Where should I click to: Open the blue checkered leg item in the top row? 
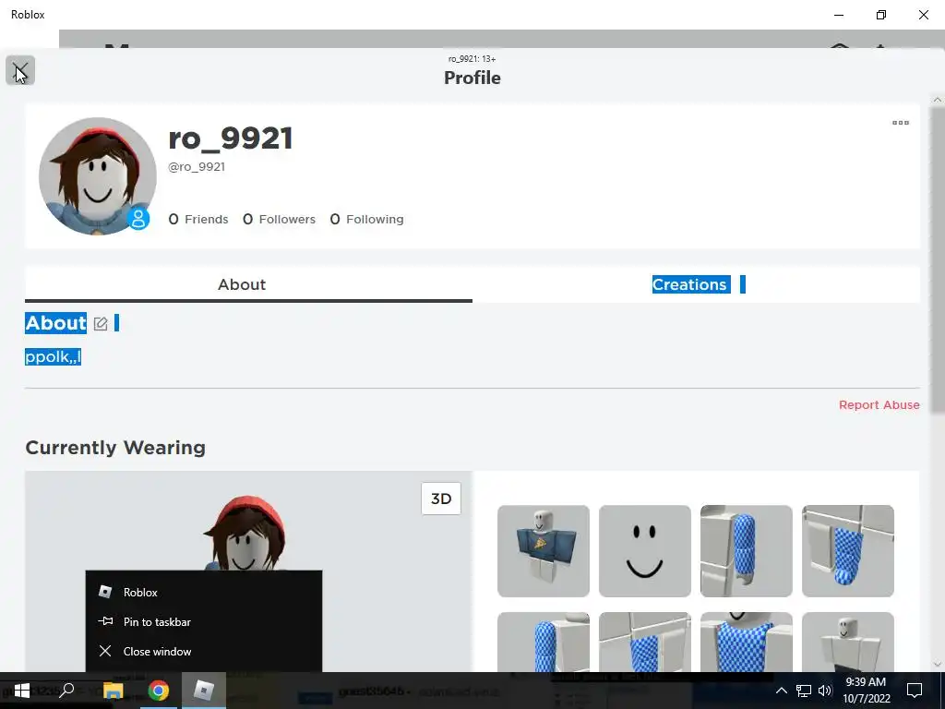[848, 551]
